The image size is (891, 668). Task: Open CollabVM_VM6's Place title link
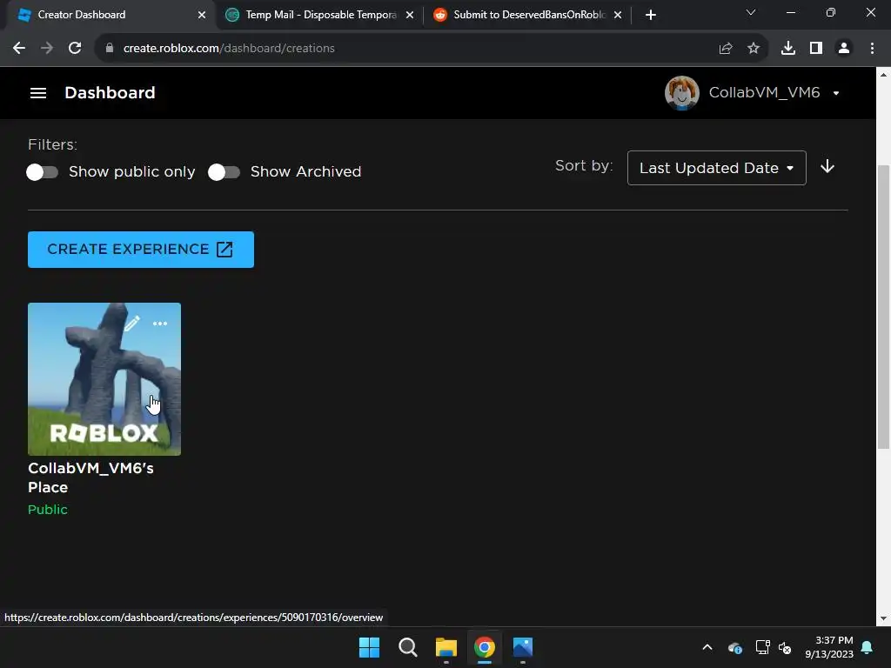coord(90,478)
